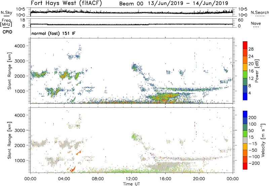This screenshot has height=186, width=269.
Task: Click the '28' tick on the Power scale
Action: point(251,49)
